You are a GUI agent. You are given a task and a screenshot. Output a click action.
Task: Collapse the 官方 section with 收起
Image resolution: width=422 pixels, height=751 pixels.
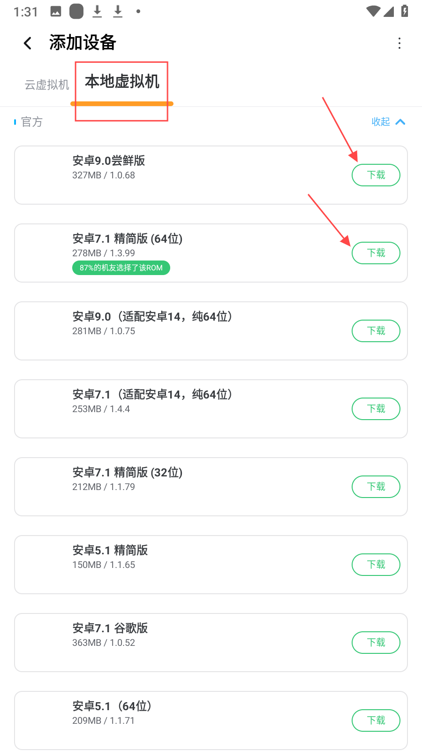[x=381, y=122]
